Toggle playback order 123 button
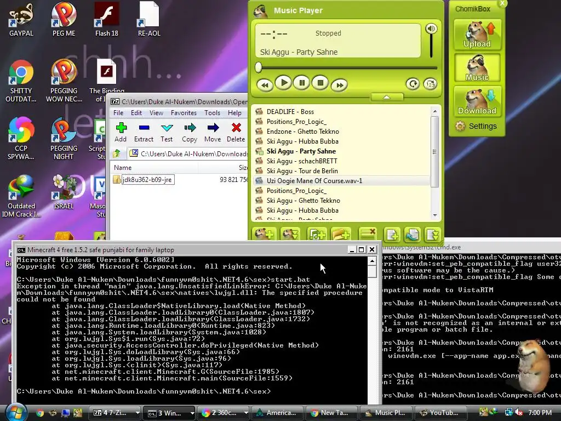The height and width of the screenshot is (421, 561). 431,84
